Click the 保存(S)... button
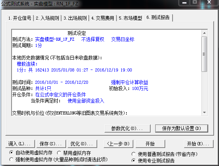Screen dimensions: 219x166 coord(51,144)
